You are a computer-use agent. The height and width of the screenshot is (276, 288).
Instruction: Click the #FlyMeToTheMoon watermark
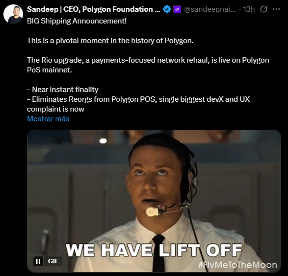(x=237, y=265)
